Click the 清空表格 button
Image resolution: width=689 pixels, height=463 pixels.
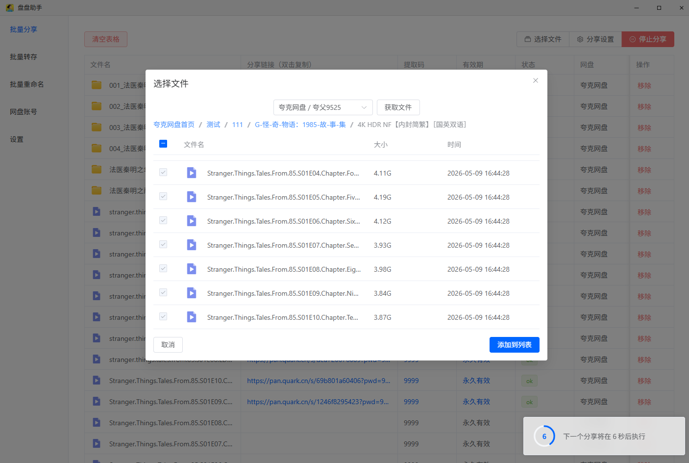tap(106, 39)
